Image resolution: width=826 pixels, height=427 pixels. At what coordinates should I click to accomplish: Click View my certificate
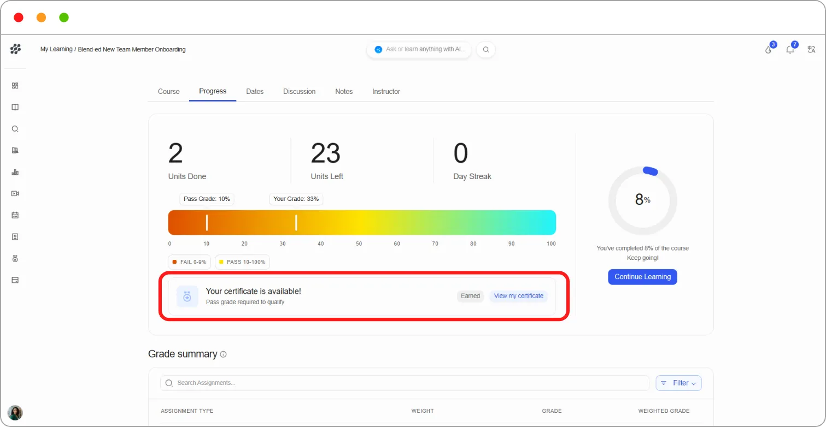519,296
